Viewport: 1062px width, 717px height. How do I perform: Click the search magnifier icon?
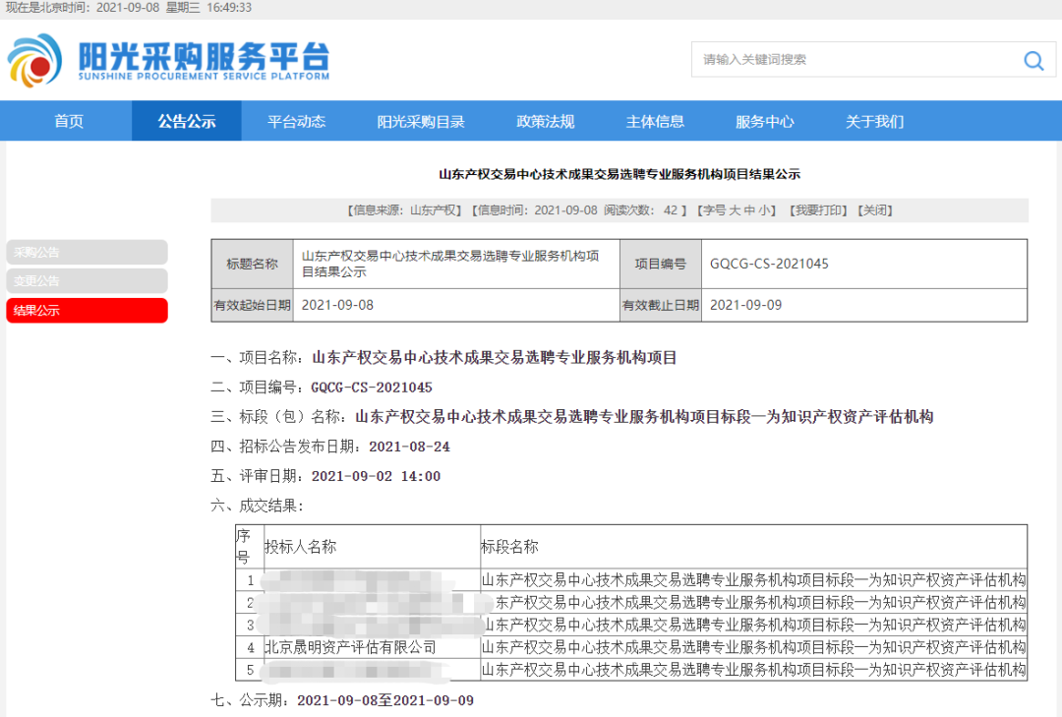1033,60
